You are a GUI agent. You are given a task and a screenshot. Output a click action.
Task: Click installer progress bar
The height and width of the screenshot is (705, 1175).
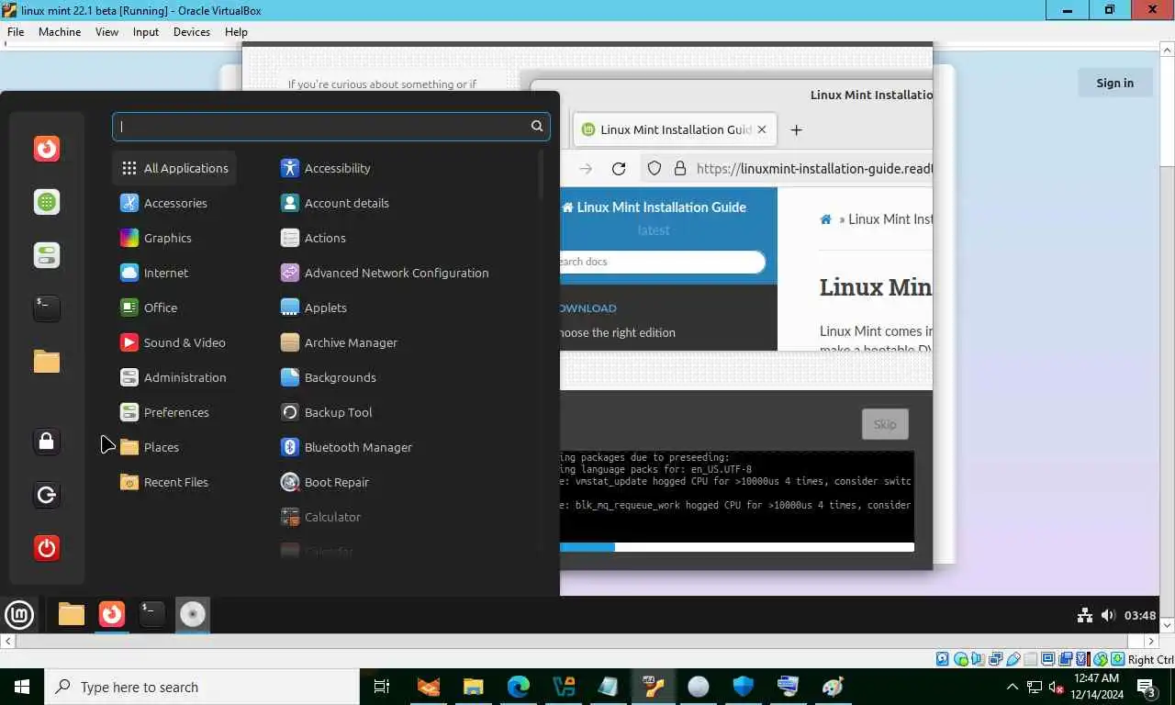click(x=737, y=547)
